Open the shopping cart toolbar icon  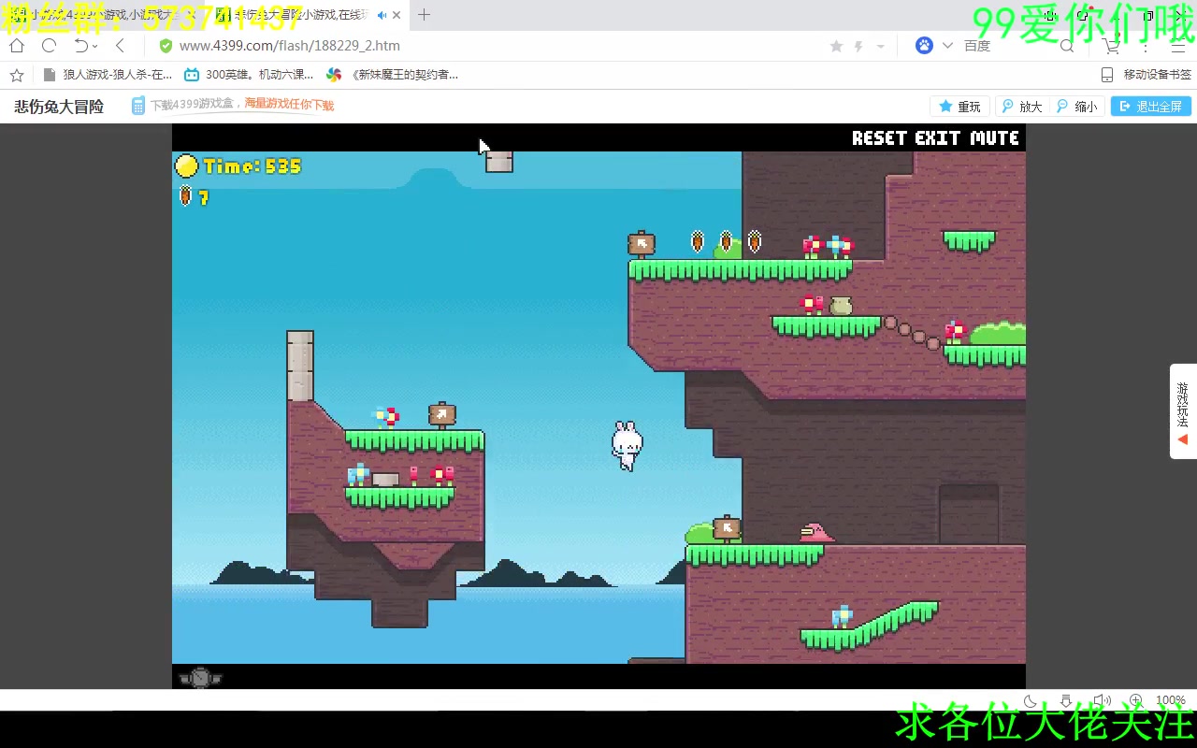[x=1111, y=46]
